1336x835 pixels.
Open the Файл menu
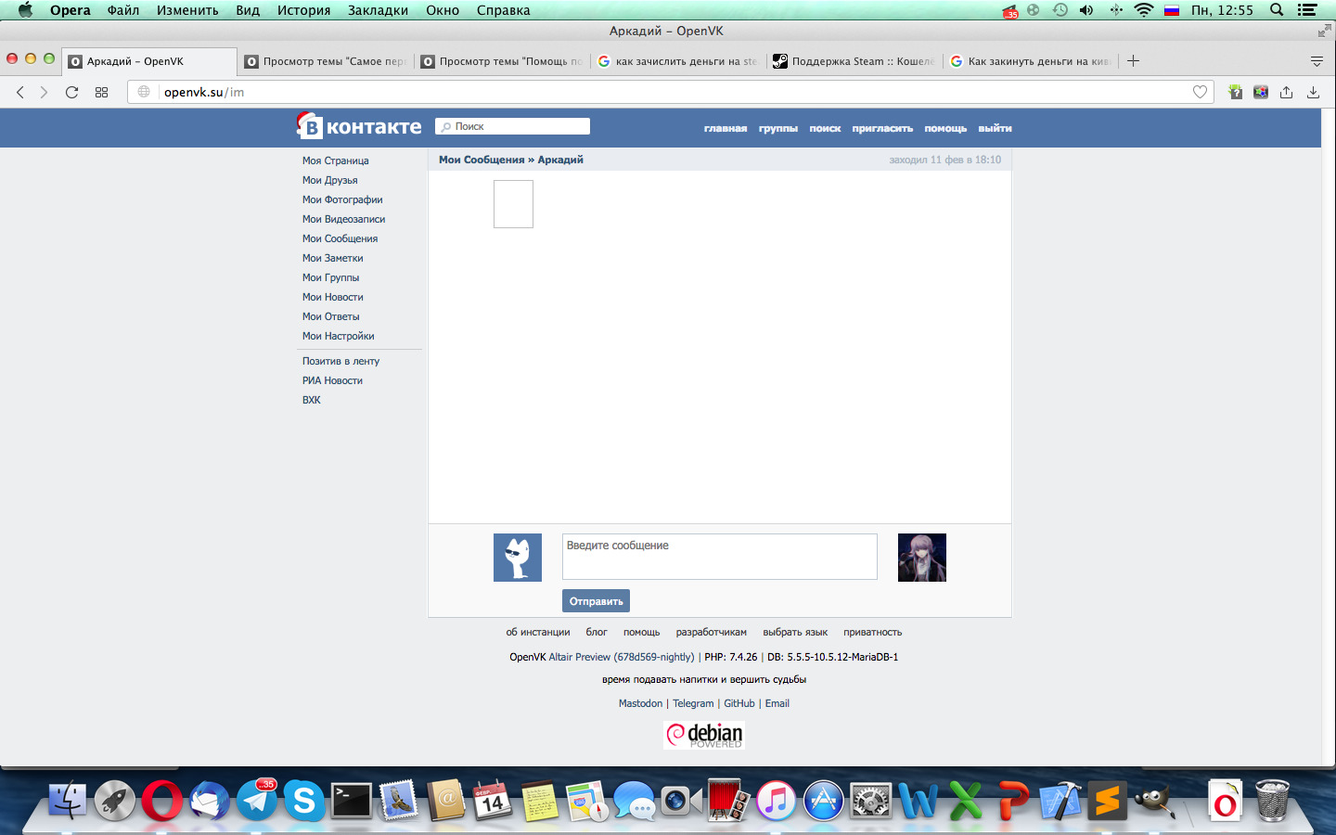pos(123,10)
